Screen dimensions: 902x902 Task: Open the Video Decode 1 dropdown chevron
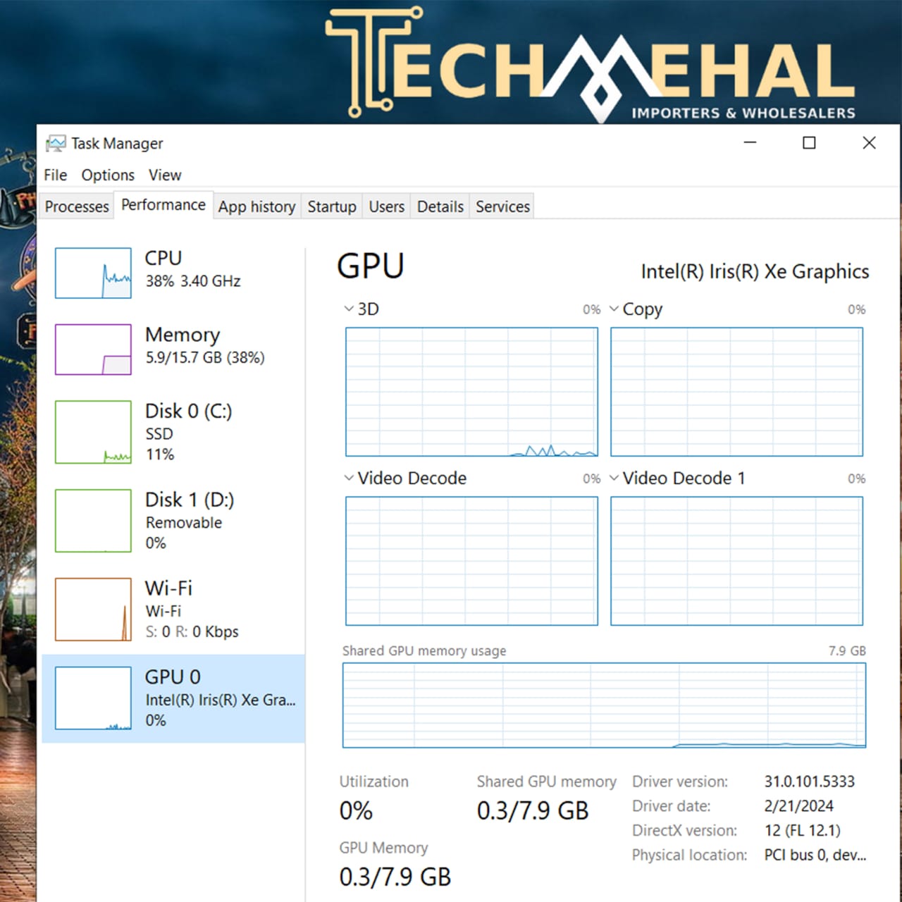[614, 478]
